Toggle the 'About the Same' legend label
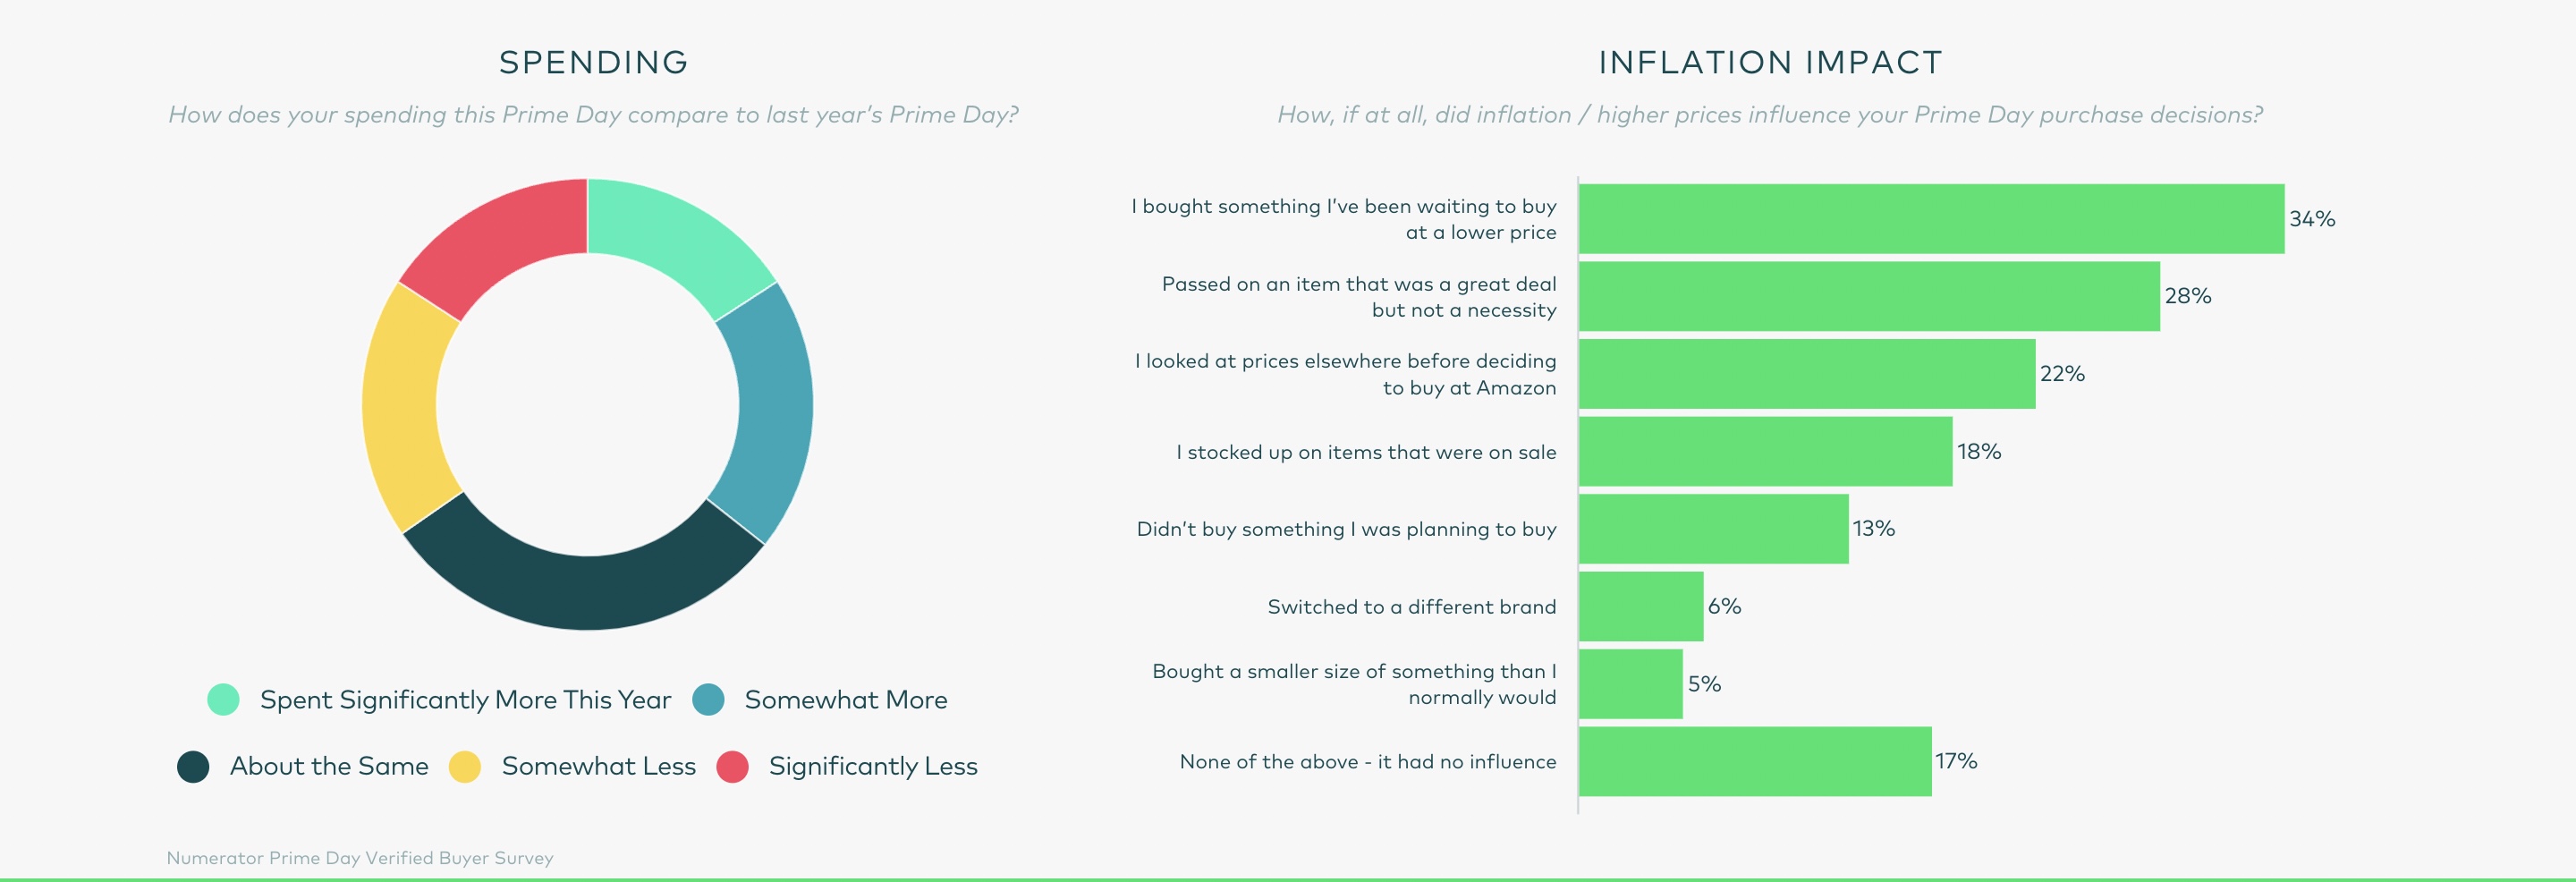This screenshot has width=2576, height=882. coord(329,766)
